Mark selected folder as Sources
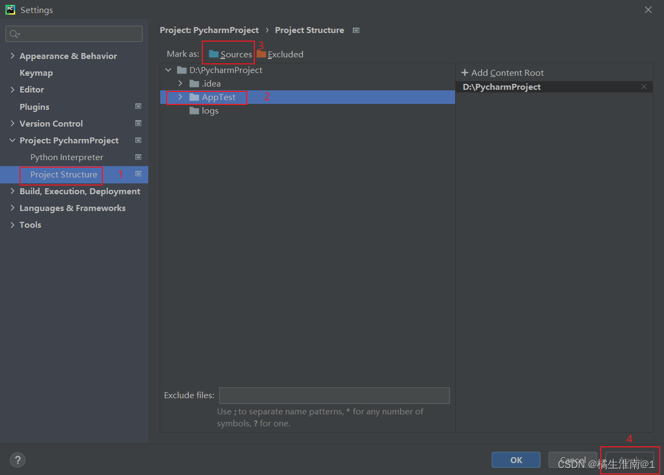 click(230, 54)
